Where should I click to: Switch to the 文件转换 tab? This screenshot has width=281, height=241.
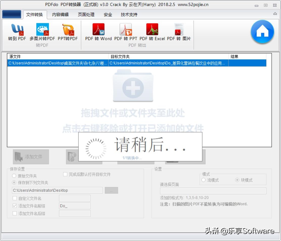pos(34,14)
